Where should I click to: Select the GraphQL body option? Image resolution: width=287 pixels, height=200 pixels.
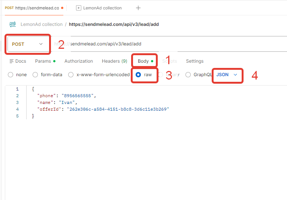click(188, 75)
